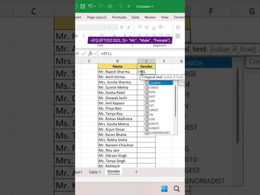Apply Bottom Align to the cell

coord(154,28)
